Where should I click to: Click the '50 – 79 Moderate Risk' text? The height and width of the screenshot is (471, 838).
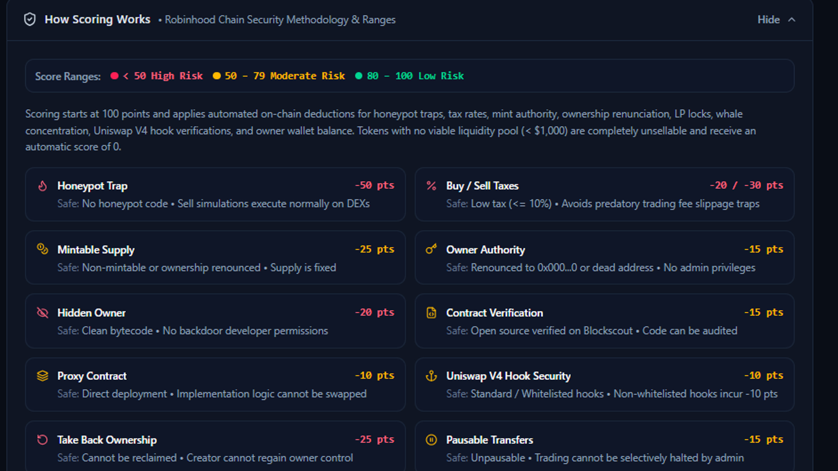click(x=285, y=76)
